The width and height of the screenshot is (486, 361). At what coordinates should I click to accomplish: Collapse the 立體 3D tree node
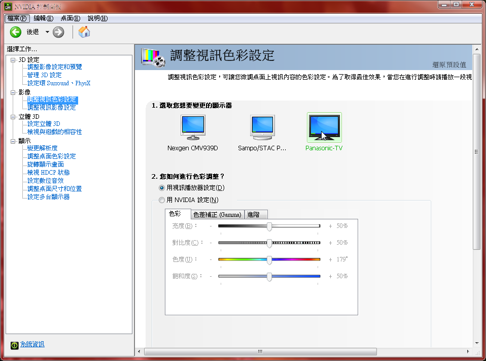[13, 117]
